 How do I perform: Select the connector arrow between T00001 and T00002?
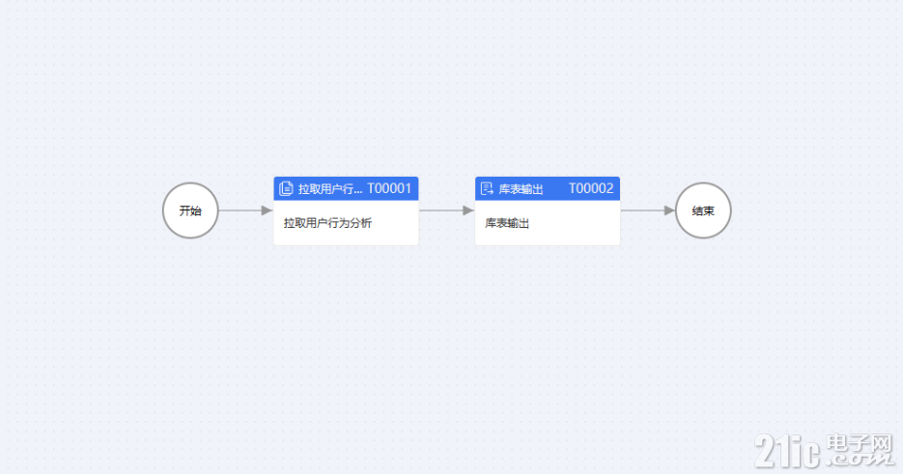(x=446, y=210)
